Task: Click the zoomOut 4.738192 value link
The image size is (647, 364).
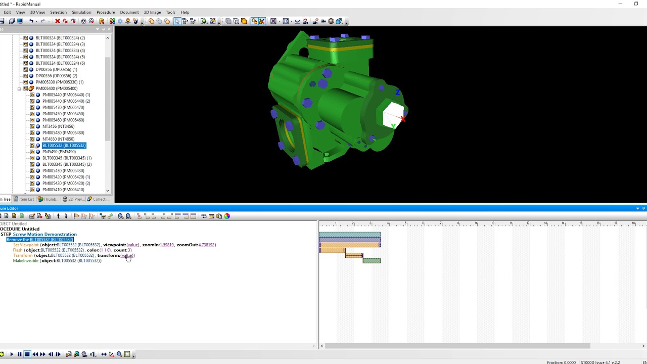Action: click(x=207, y=245)
